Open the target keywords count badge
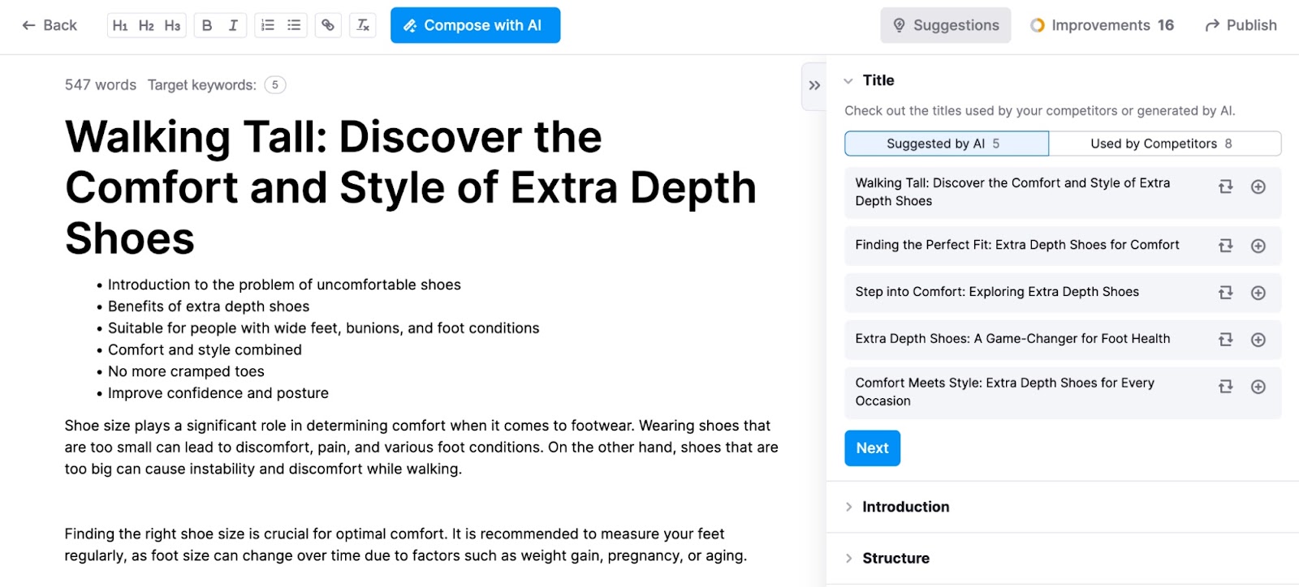 tap(274, 84)
